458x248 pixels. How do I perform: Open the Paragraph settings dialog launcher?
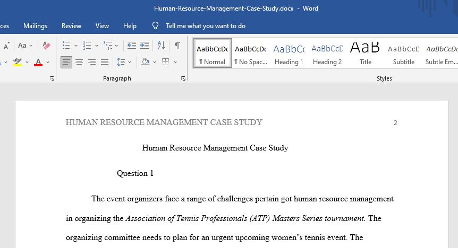183,78
